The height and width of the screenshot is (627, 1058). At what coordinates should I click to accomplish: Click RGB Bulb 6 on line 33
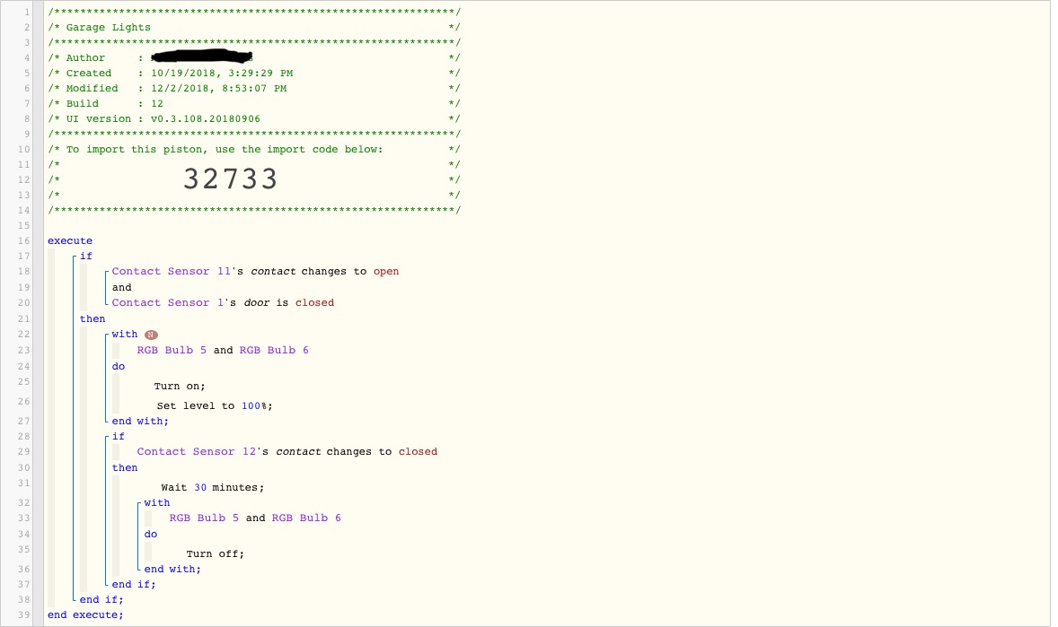(306, 518)
